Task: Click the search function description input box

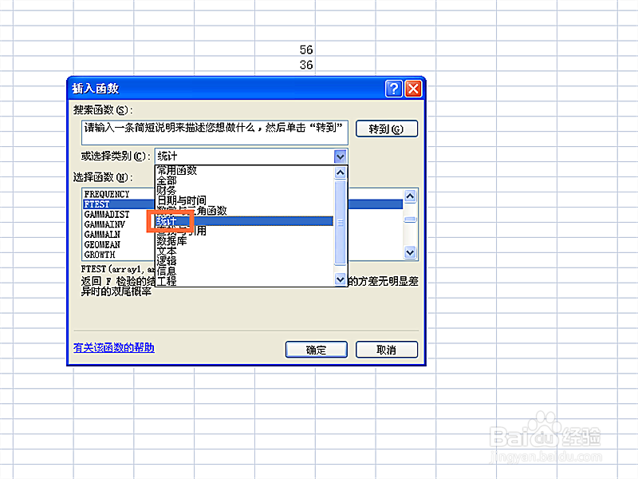Action: 215,133
